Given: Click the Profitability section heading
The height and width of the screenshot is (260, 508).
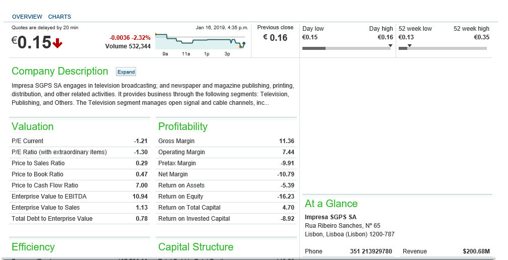Looking at the screenshot, I should click(x=183, y=126).
